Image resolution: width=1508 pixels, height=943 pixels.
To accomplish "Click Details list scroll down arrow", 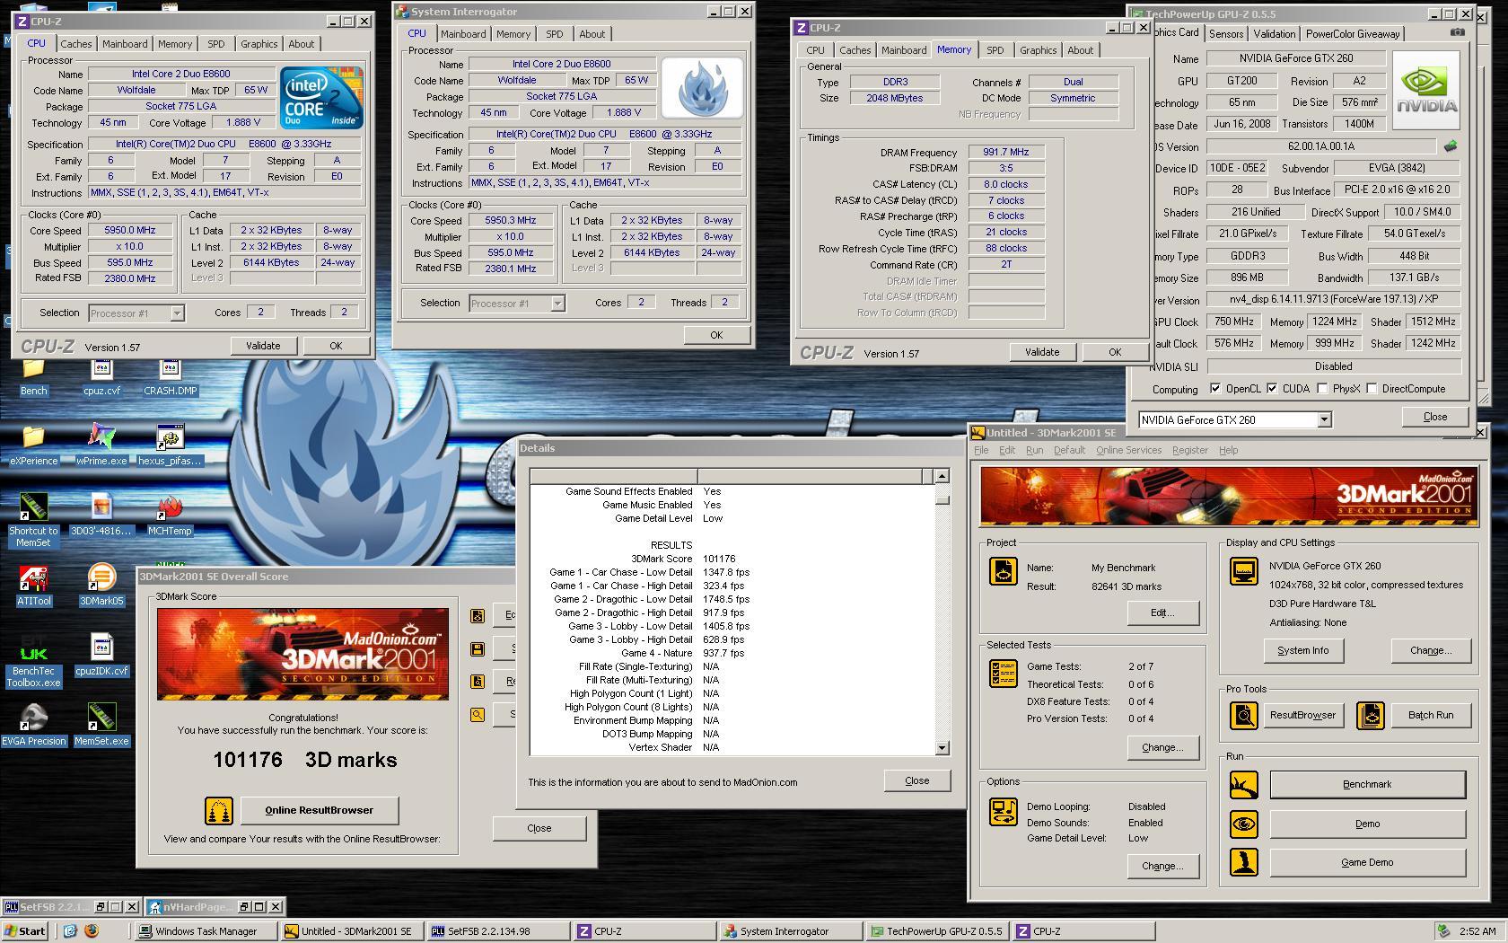I will point(942,747).
